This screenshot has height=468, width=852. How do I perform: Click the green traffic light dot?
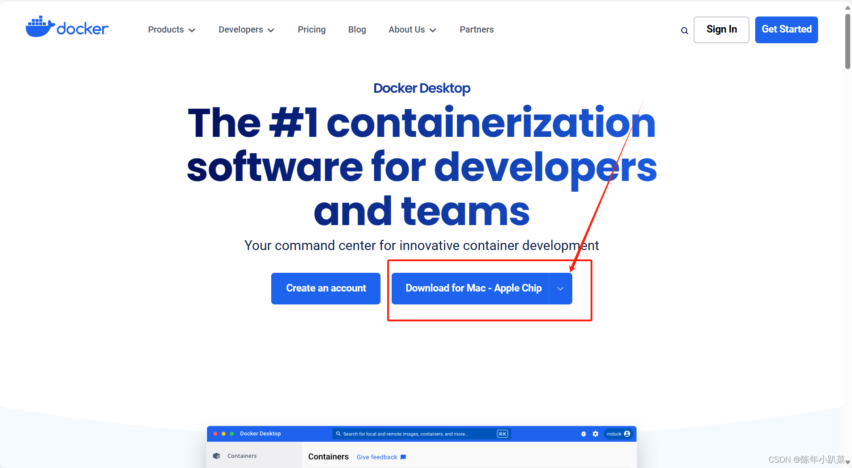click(232, 433)
